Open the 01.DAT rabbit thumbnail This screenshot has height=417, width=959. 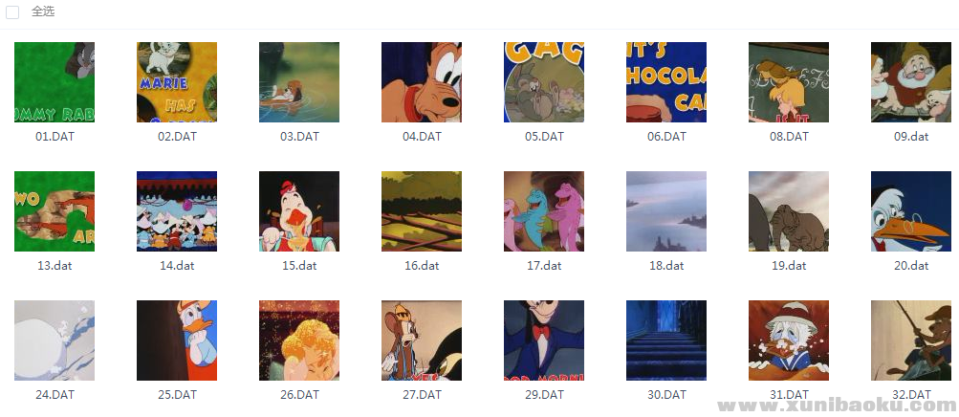[54, 82]
